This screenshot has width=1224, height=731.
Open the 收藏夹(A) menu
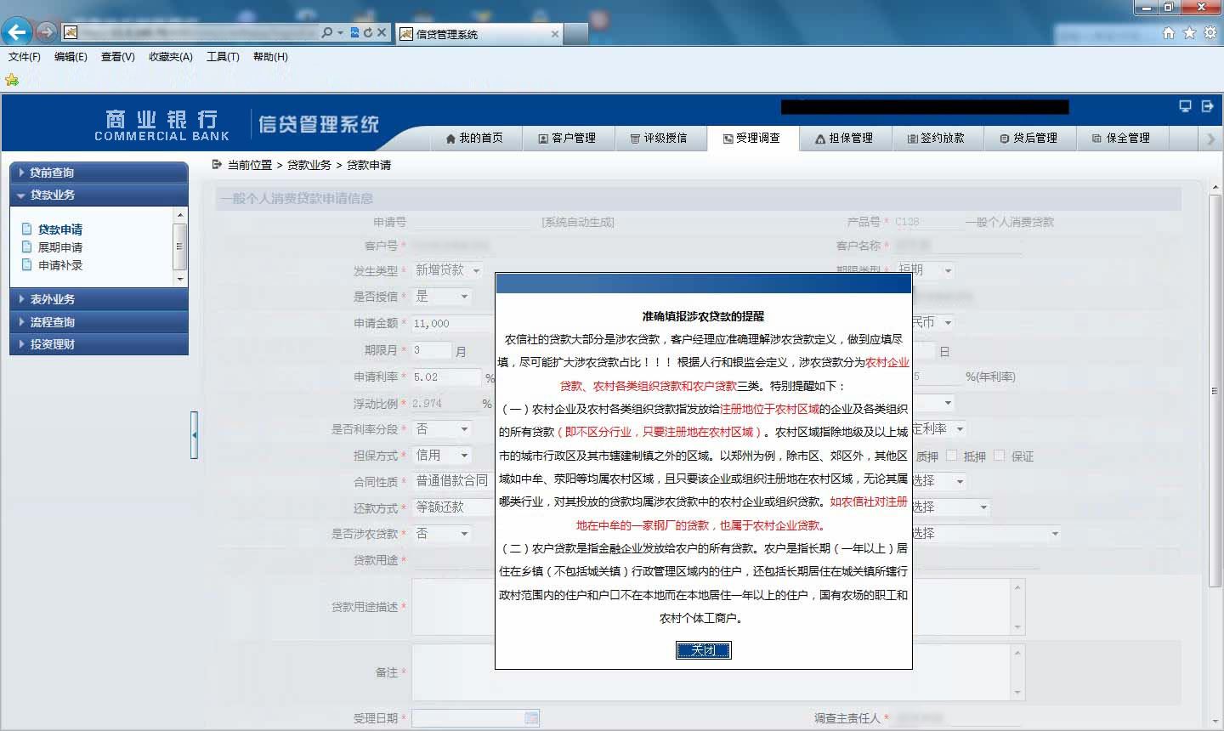click(x=171, y=57)
